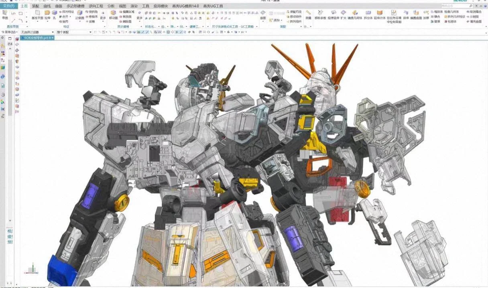
Task: Click the 基准平面 datum plane icon
Action: 37,14
